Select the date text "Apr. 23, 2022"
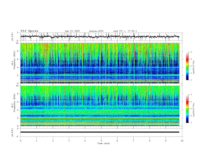This screenshot has height=158, width=205. [x=72, y=31]
